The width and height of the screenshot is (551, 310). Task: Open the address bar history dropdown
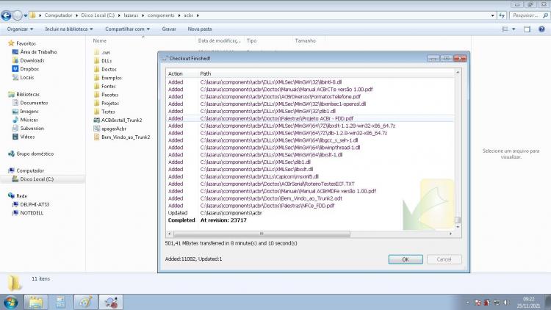click(x=492, y=15)
